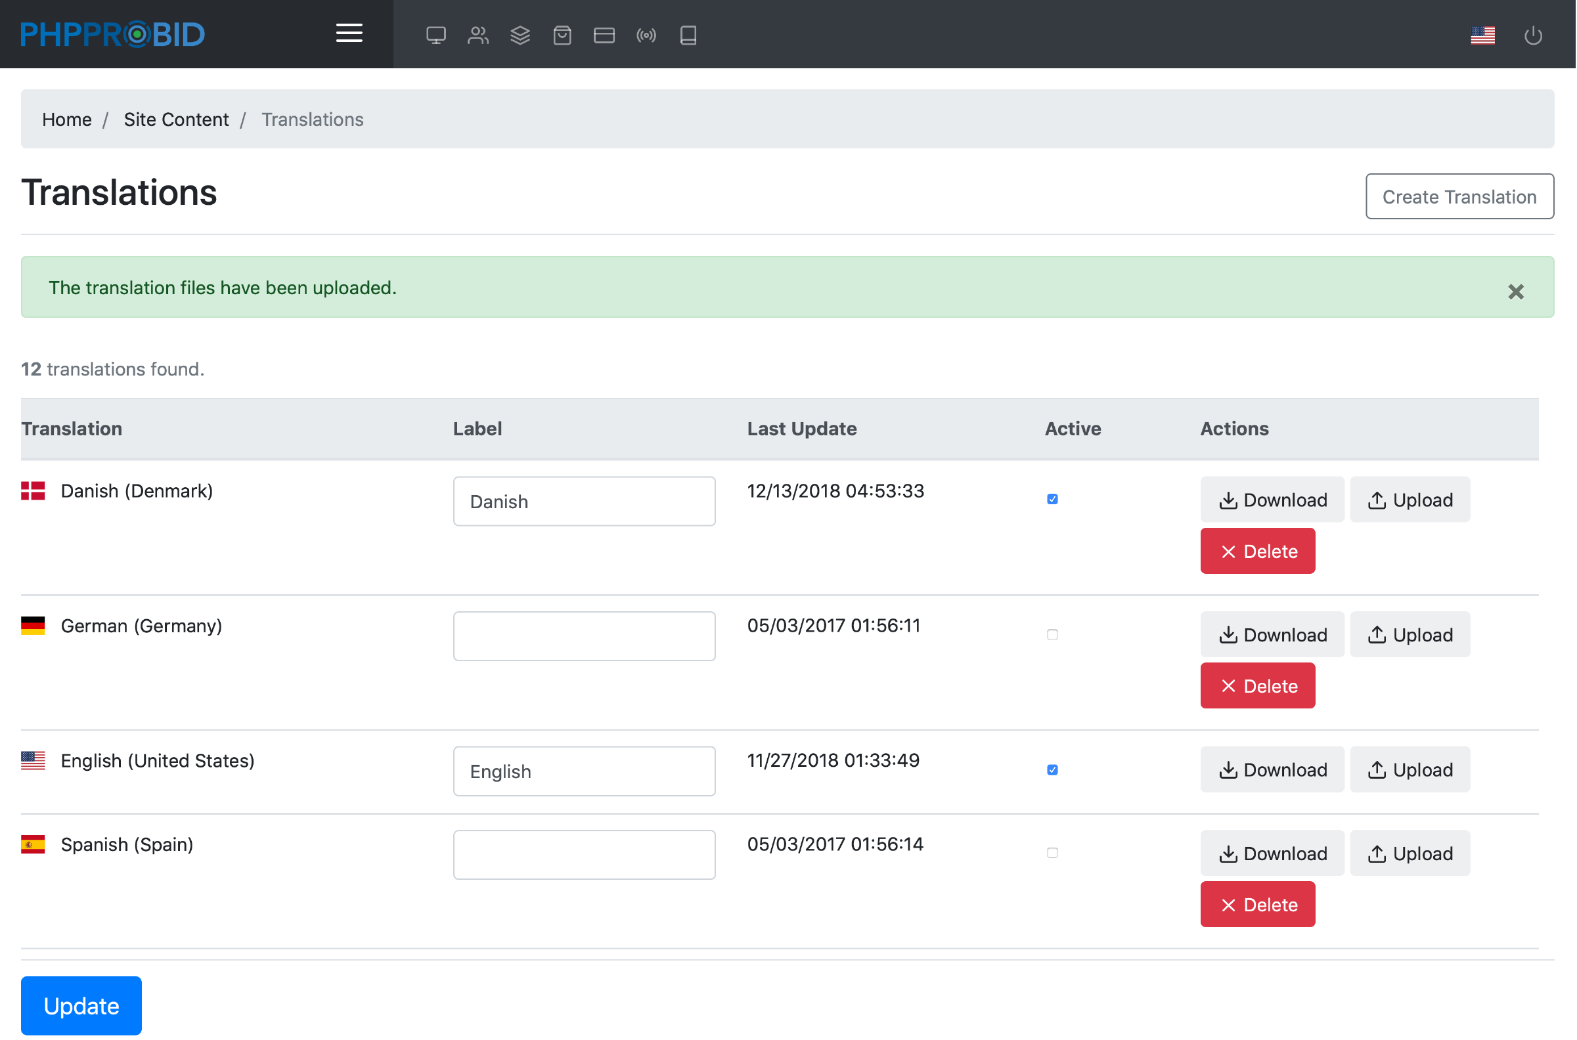1577x1040 pixels.
Task: Toggle the hamburger sidebar menu
Action: click(x=349, y=33)
